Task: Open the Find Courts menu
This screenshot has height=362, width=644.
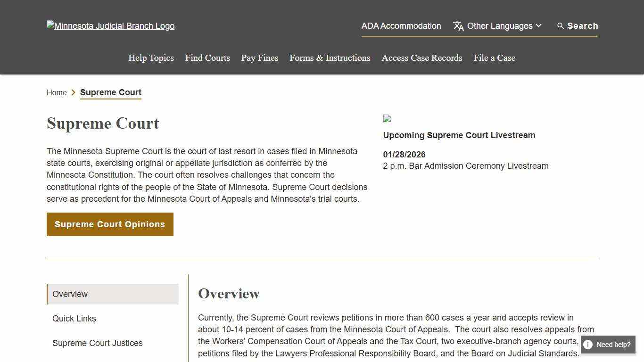Action: click(x=207, y=58)
